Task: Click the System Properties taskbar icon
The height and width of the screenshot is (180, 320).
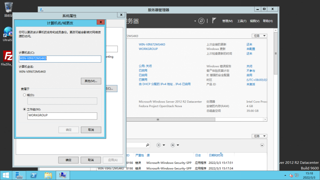Action: click(x=63, y=175)
